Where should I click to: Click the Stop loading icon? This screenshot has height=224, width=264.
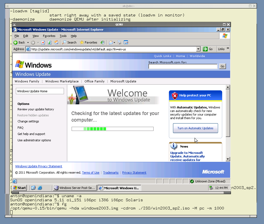pyautogui.click(x=43, y=42)
